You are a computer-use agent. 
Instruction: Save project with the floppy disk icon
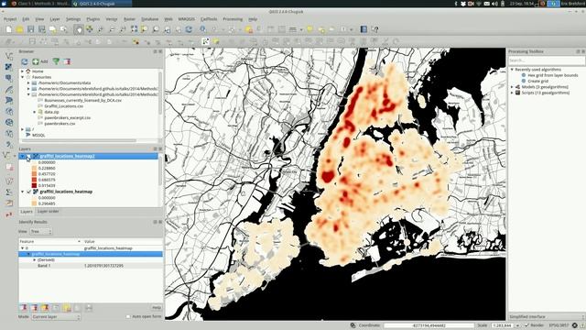tap(30, 29)
